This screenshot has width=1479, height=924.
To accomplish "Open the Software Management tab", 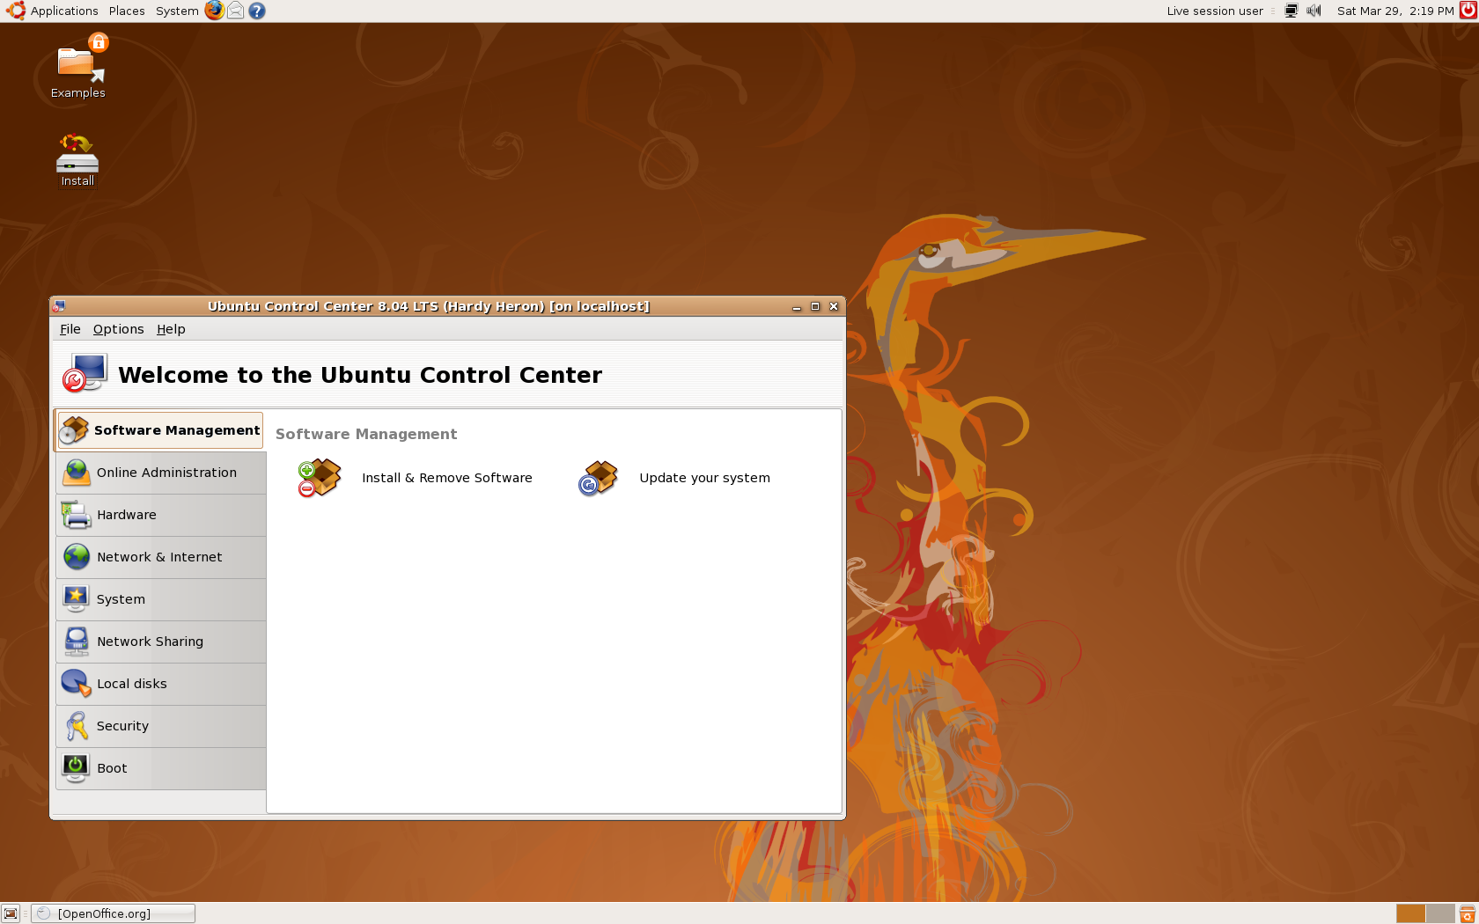I will 159,430.
